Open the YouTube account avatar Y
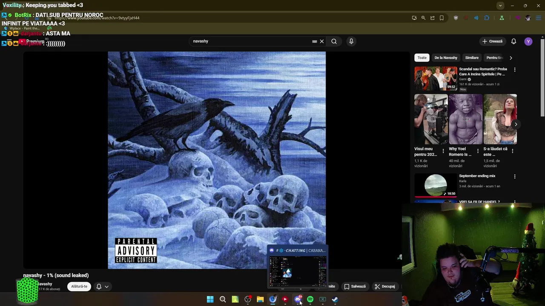The height and width of the screenshot is (306, 545). [528, 41]
